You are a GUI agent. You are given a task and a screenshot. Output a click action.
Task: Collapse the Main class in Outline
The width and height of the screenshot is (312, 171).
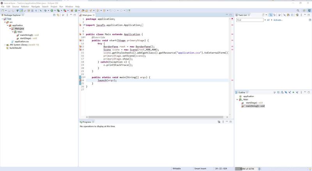tap(237, 99)
